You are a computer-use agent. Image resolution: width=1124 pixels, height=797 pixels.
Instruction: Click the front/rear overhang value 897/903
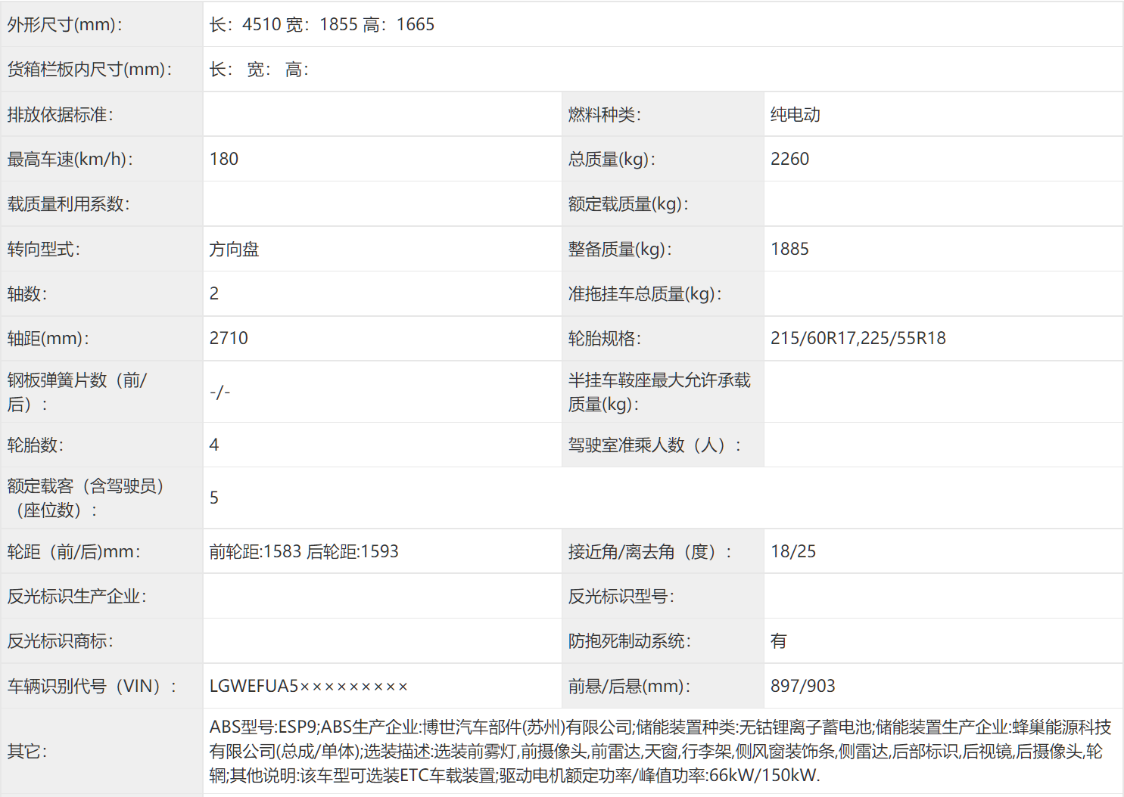[x=802, y=687]
